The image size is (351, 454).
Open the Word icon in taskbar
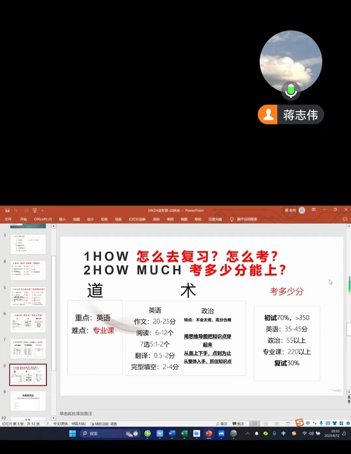pyautogui.click(x=172, y=434)
